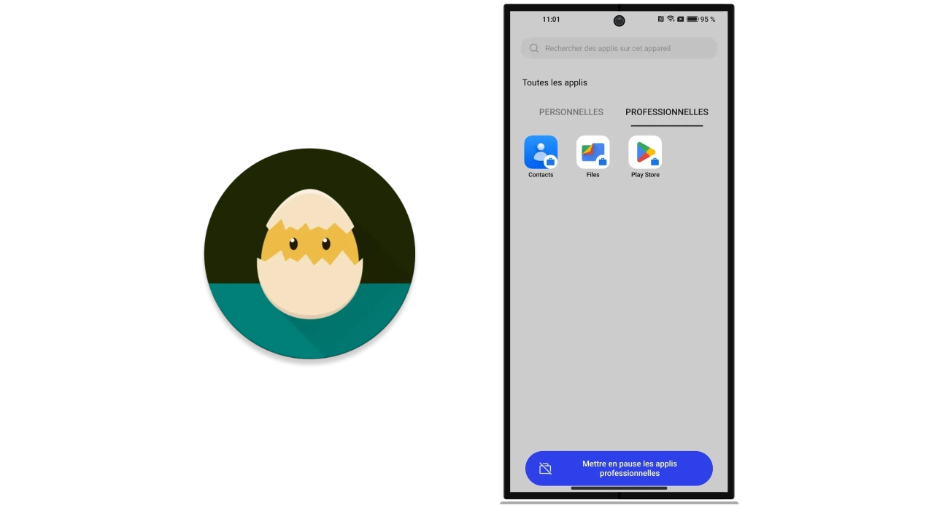Tap the work badge on Contacts icon
Screen dimensions: 934x508
point(550,162)
